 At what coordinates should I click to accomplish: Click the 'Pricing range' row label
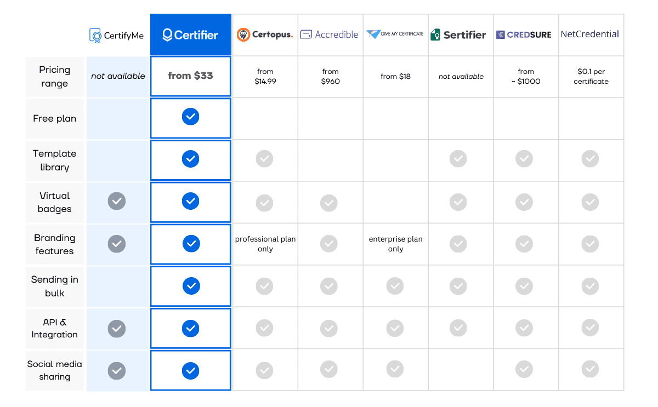pos(54,76)
